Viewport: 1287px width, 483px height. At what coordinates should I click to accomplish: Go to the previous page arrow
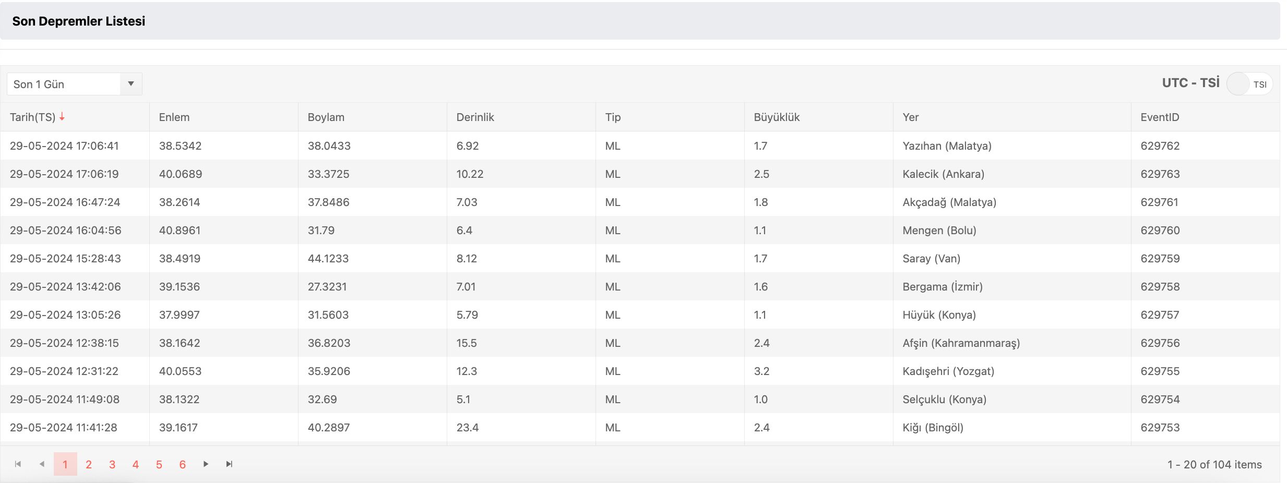pyautogui.click(x=42, y=464)
